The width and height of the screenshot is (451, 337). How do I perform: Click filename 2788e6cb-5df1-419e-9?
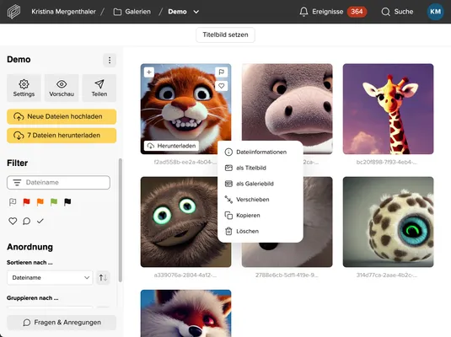pyautogui.click(x=287, y=275)
